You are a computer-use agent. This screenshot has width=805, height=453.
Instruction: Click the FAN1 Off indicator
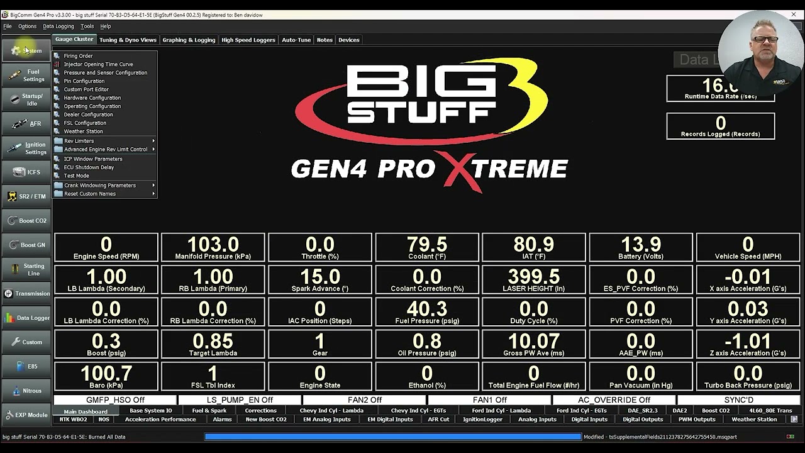point(490,400)
